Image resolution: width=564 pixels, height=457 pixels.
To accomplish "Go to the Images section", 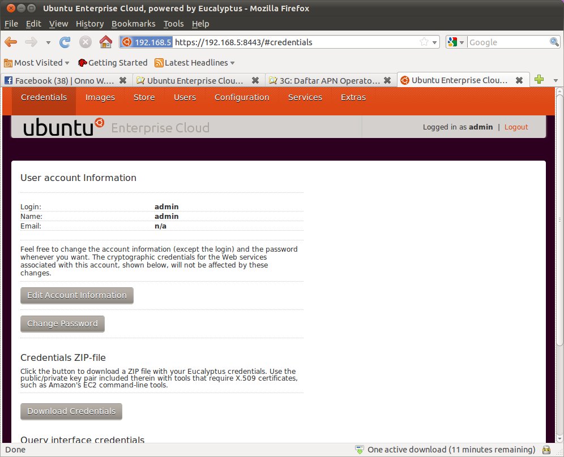I will 100,97.
